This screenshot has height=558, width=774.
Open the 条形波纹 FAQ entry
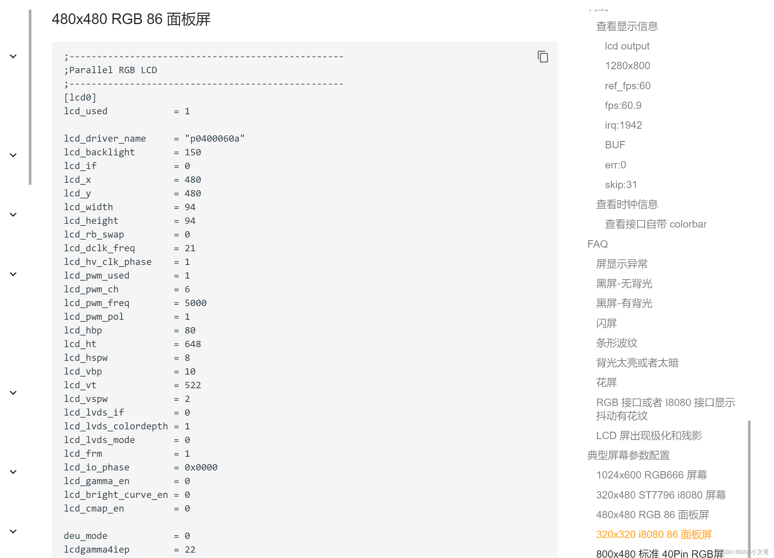[616, 343]
